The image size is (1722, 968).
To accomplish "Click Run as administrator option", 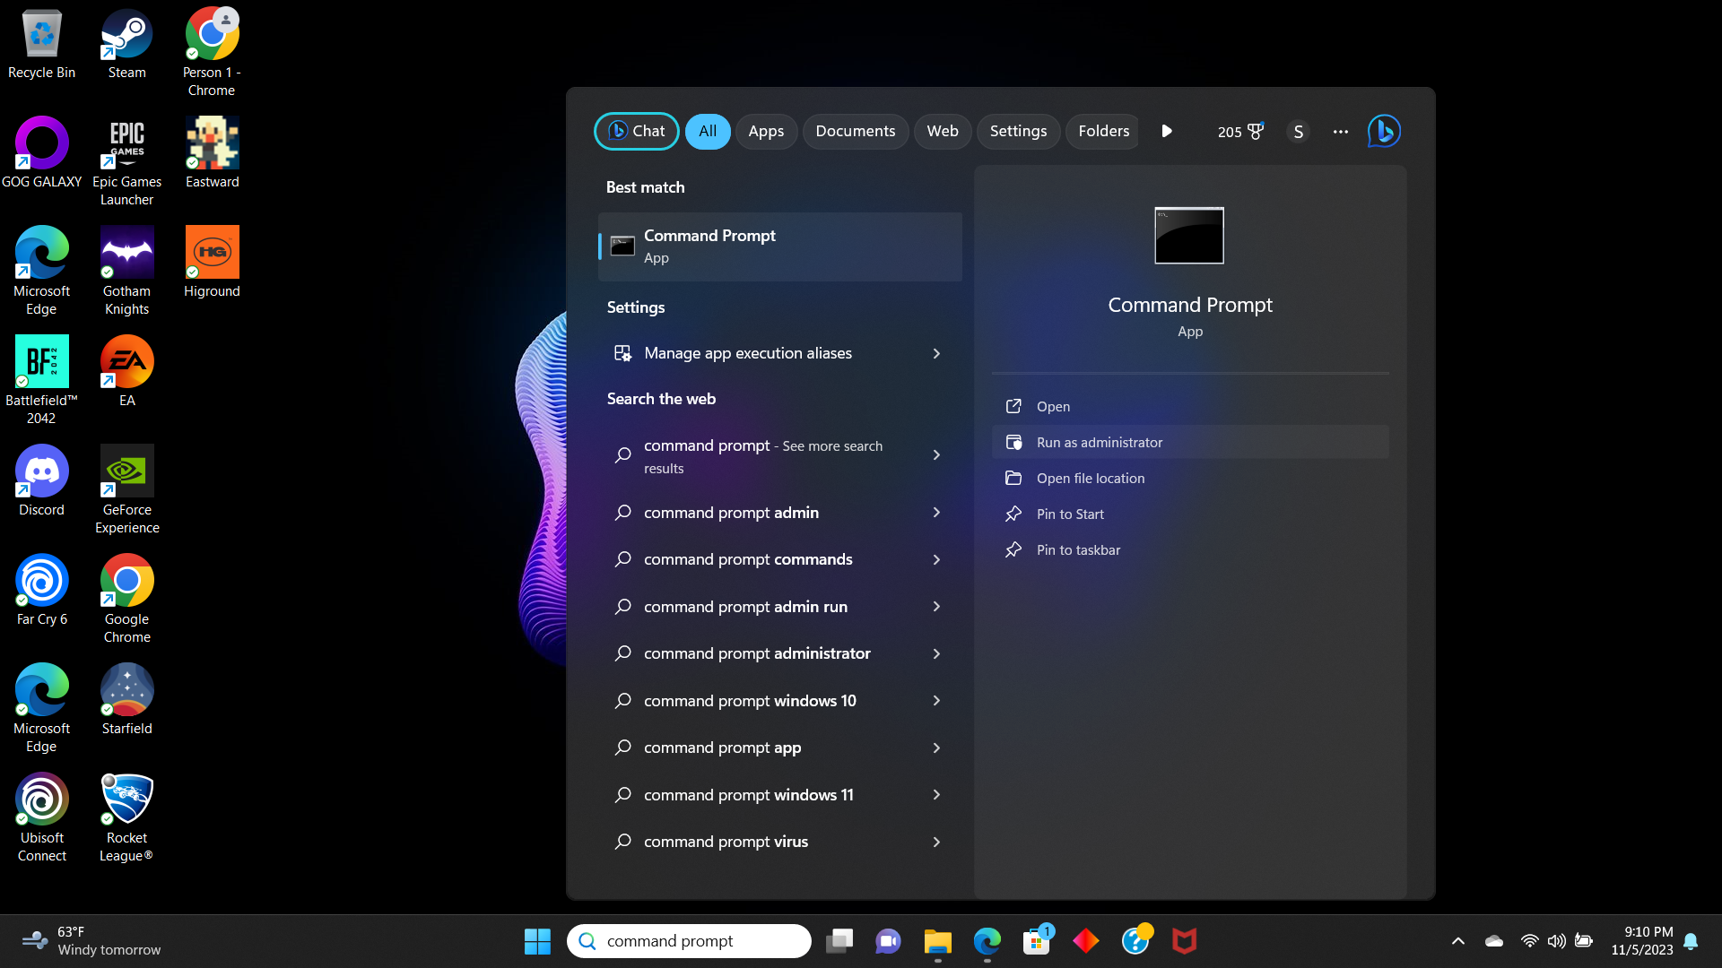I will coord(1100,442).
